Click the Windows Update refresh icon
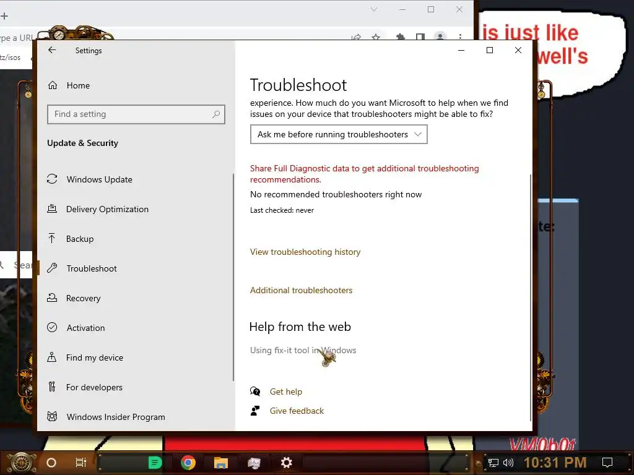This screenshot has width=634, height=475. point(52,179)
